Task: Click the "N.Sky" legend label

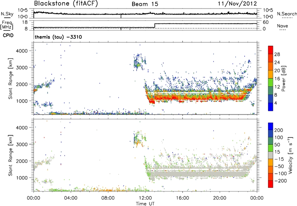Action: click(7, 14)
